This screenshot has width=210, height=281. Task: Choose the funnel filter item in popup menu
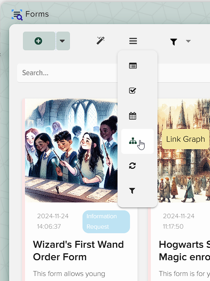click(132, 191)
